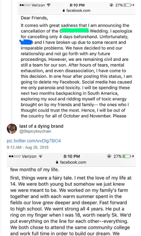Click the display name last of a dying brand

41,126
